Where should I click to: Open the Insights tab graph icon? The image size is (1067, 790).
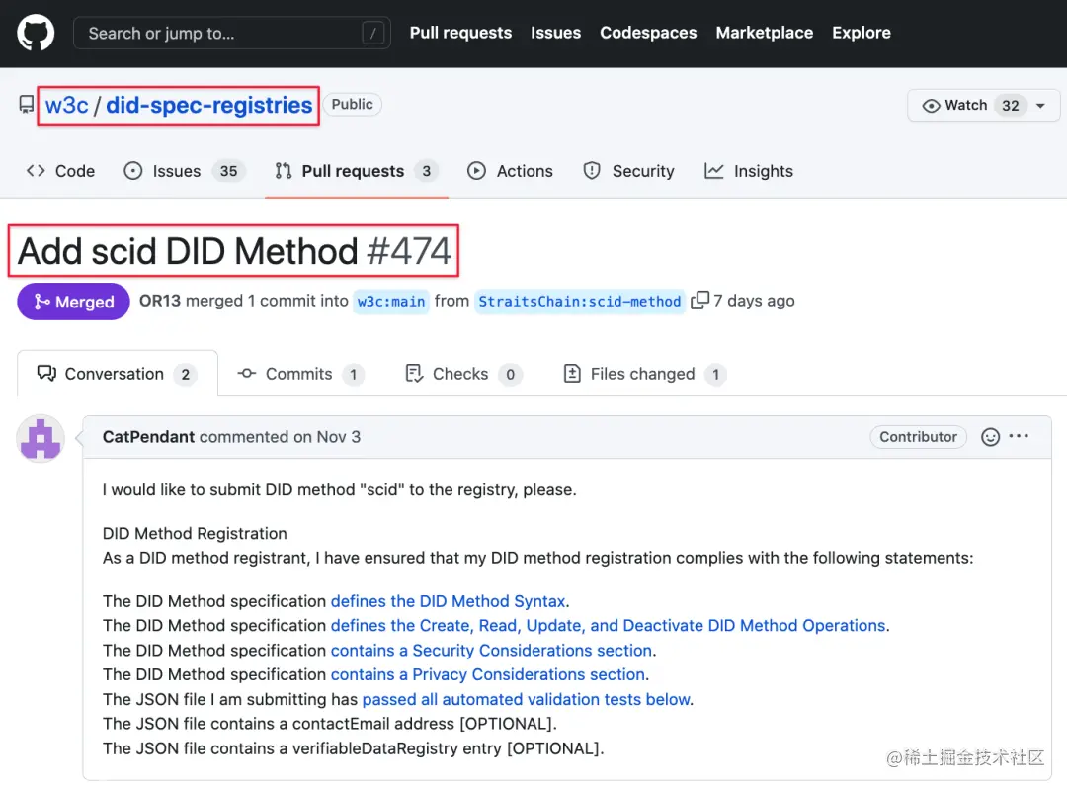[x=713, y=171]
